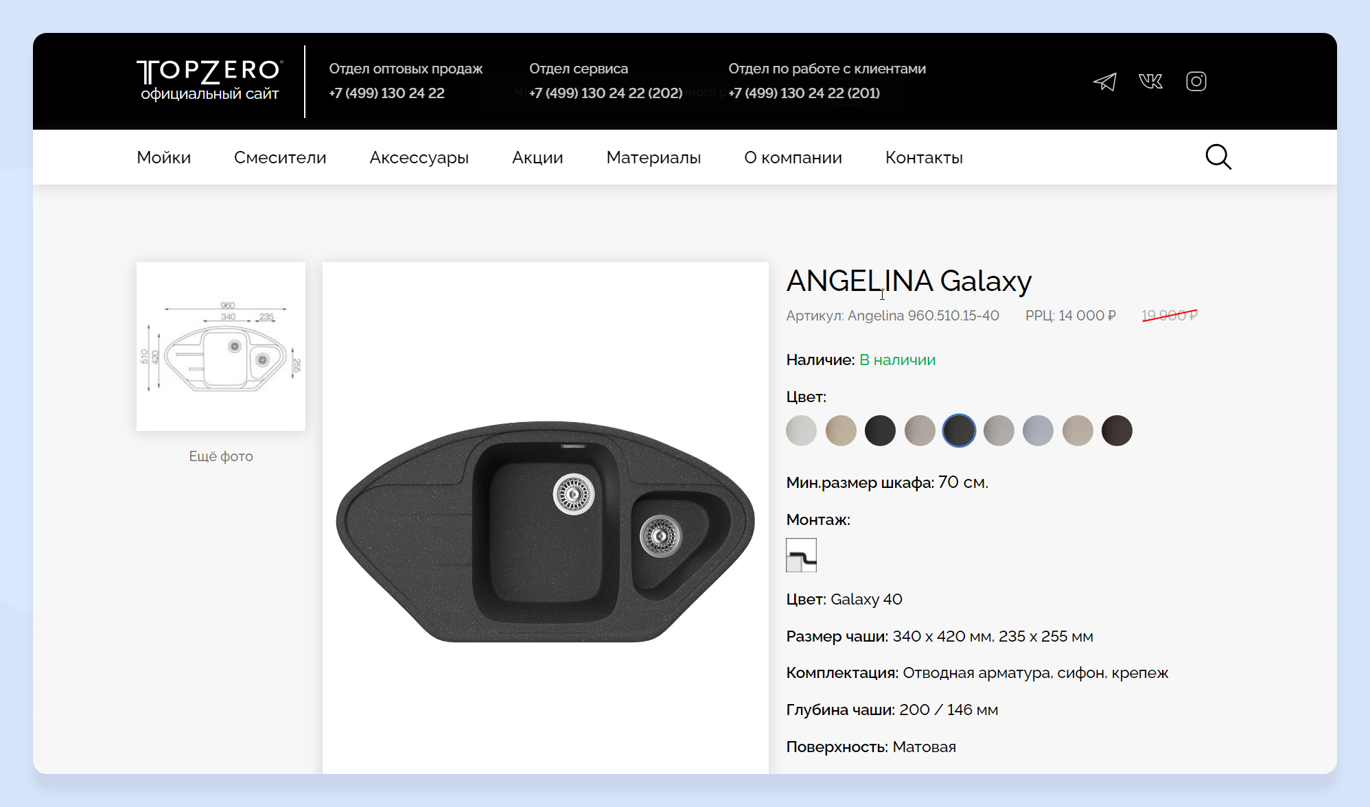Pick the bluish-gray color swatch
The image size is (1370, 807).
tap(1038, 431)
